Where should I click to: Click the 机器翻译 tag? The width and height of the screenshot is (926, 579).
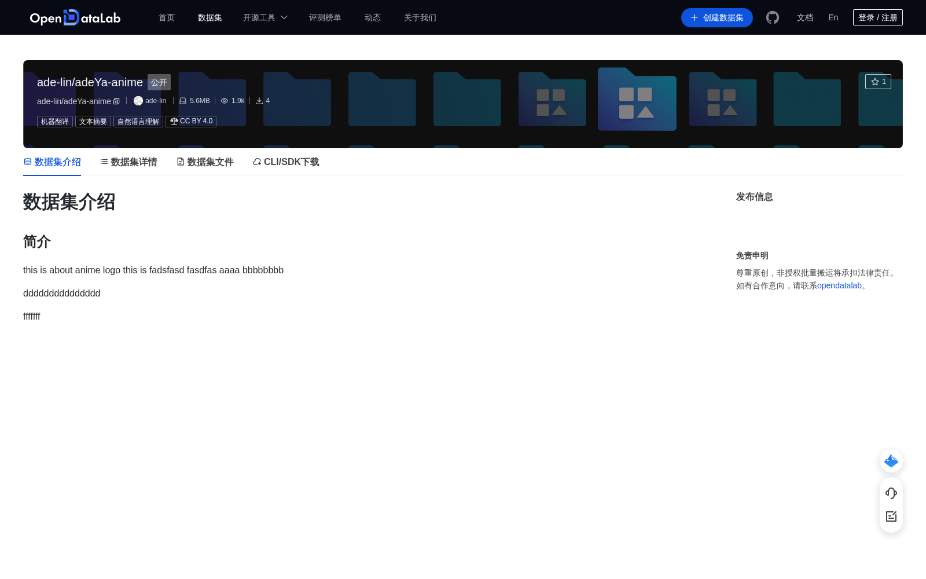click(x=55, y=122)
